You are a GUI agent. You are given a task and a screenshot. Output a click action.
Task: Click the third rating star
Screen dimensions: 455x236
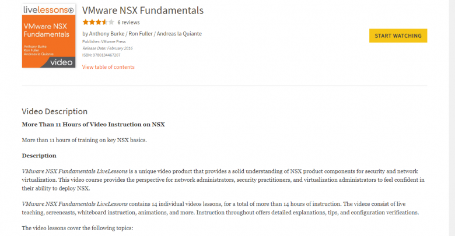coord(99,22)
